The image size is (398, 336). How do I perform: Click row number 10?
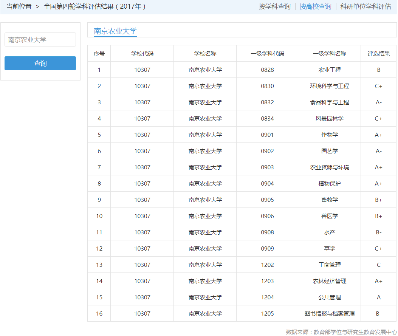(99, 216)
